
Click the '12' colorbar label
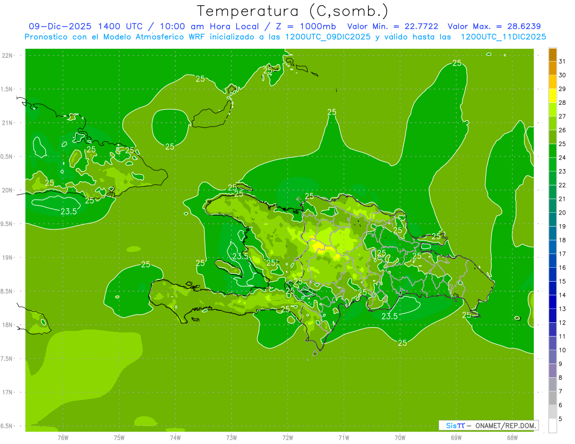(563, 322)
